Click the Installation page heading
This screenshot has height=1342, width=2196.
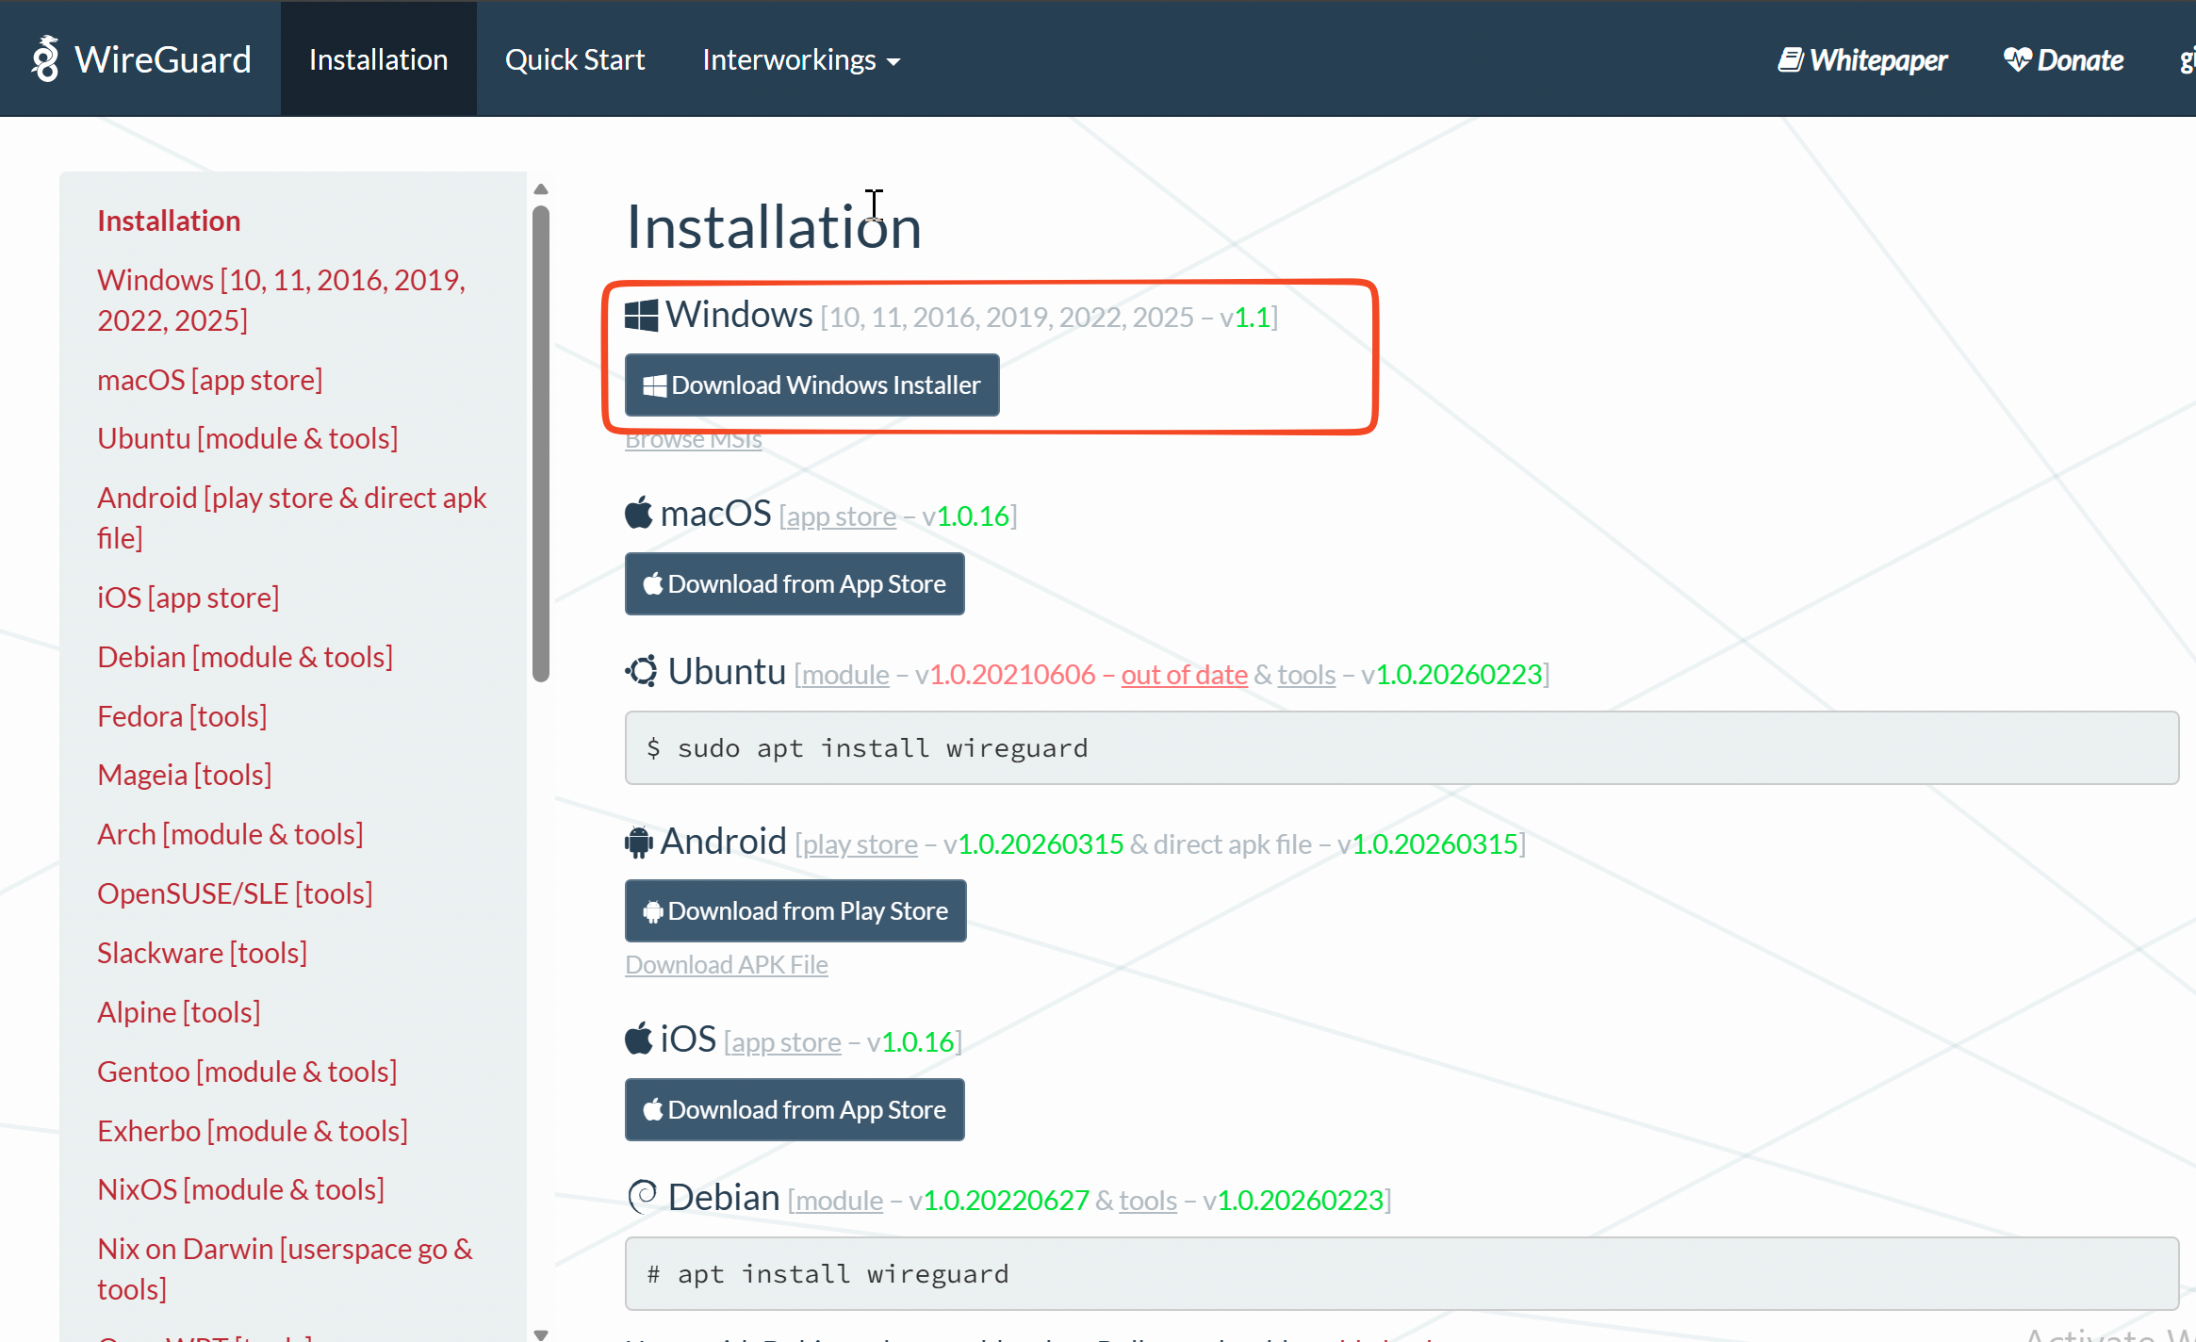pos(774,227)
